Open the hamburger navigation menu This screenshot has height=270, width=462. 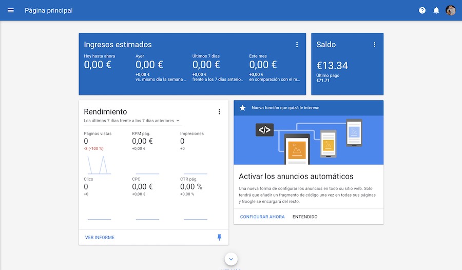point(11,10)
